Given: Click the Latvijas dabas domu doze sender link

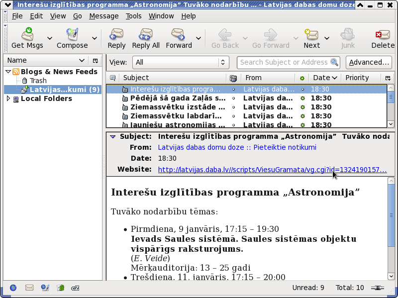Looking at the screenshot, I should tap(237, 147).
